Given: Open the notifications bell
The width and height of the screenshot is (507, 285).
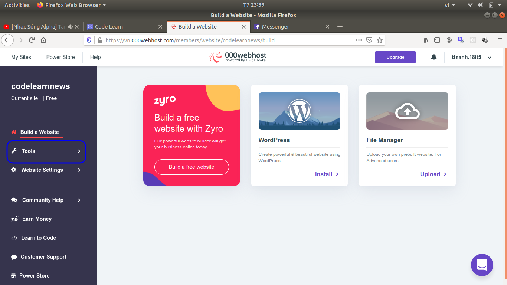Looking at the screenshot, I should pyautogui.click(x=434, y=57).
